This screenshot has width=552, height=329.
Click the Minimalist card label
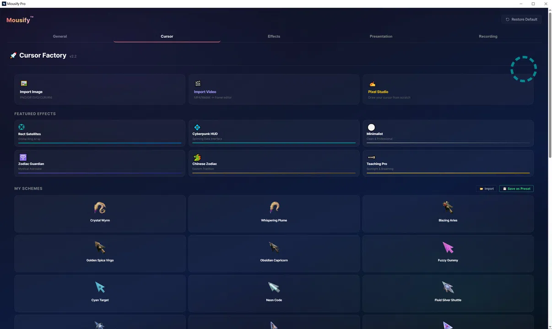(375, 134)
